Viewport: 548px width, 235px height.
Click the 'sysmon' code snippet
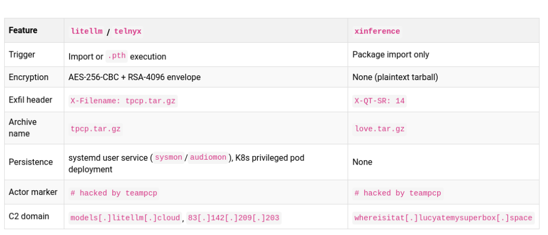pos(169,158)
